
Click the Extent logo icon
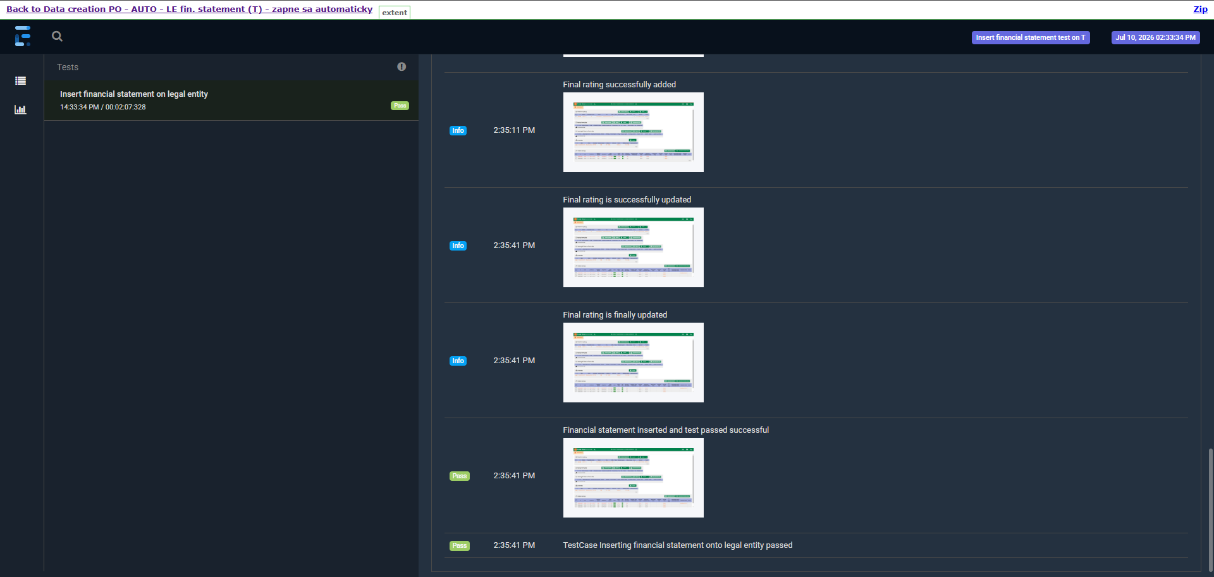(x=23, y=36)
